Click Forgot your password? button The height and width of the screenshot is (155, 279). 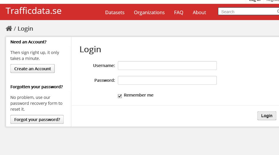[x=37, y=120]
